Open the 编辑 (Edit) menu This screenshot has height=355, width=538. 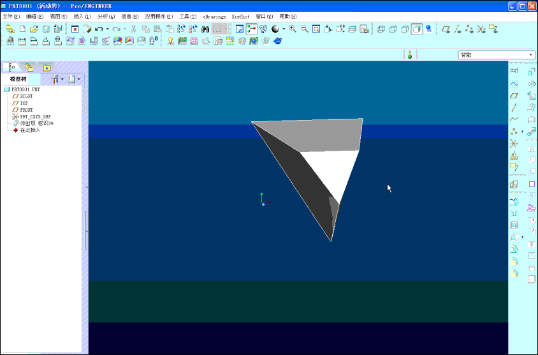[34, 17]
